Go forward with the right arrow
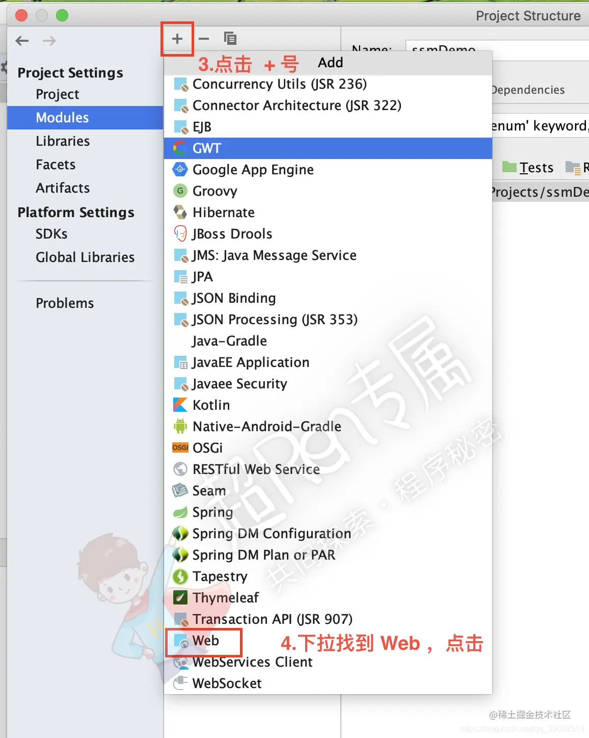This screenshot has width=589, height=738. (49, 41)
